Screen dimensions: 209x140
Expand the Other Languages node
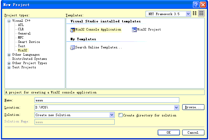(x=9, y=55)
